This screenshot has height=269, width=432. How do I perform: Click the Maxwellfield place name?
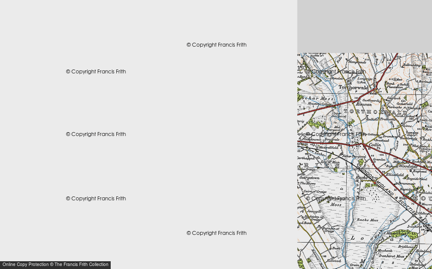coord(328,147)
